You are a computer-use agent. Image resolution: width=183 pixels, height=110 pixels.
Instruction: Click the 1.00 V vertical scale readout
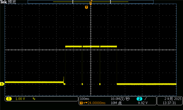click(x=20, y=99)
